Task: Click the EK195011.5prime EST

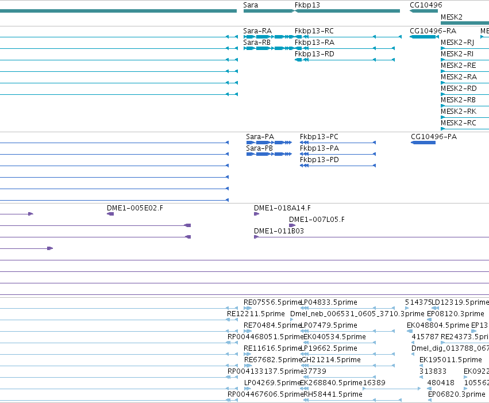Action: (x=421, y=366)
